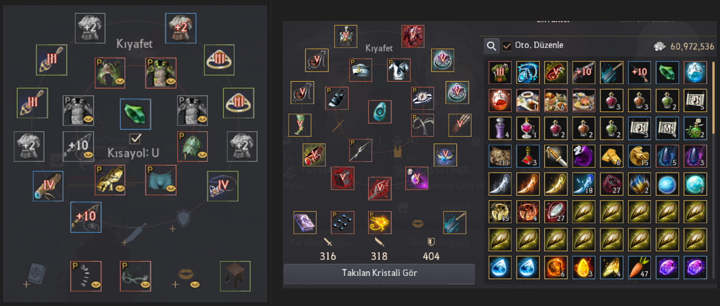This screenshot has height=306, width=720.
Task: Select the golden glove costume slot
Action: click(110, 180)
